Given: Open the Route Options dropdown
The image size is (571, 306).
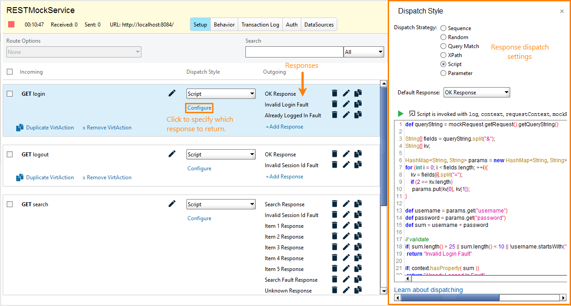Looking at the screenshot, I should tap(74, 52).
